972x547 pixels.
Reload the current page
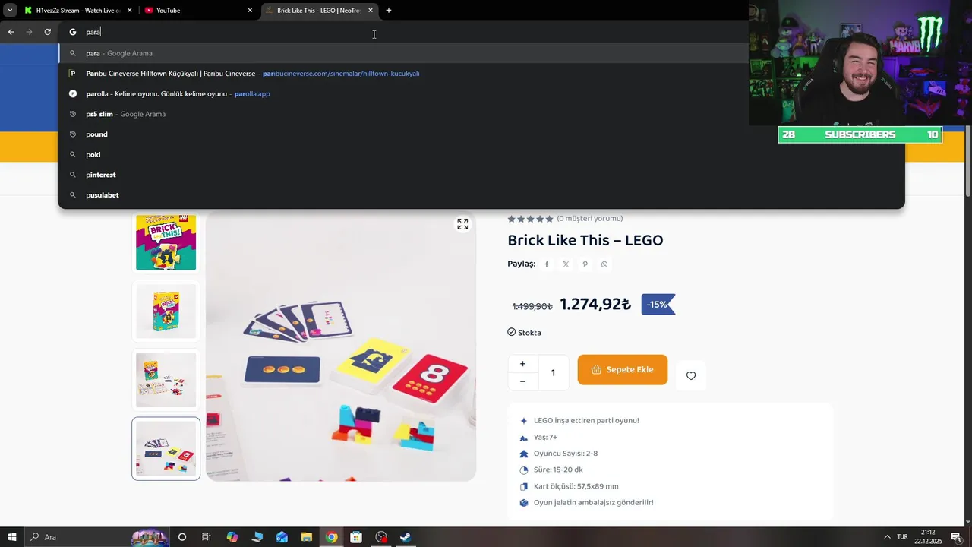click(48, 32)
